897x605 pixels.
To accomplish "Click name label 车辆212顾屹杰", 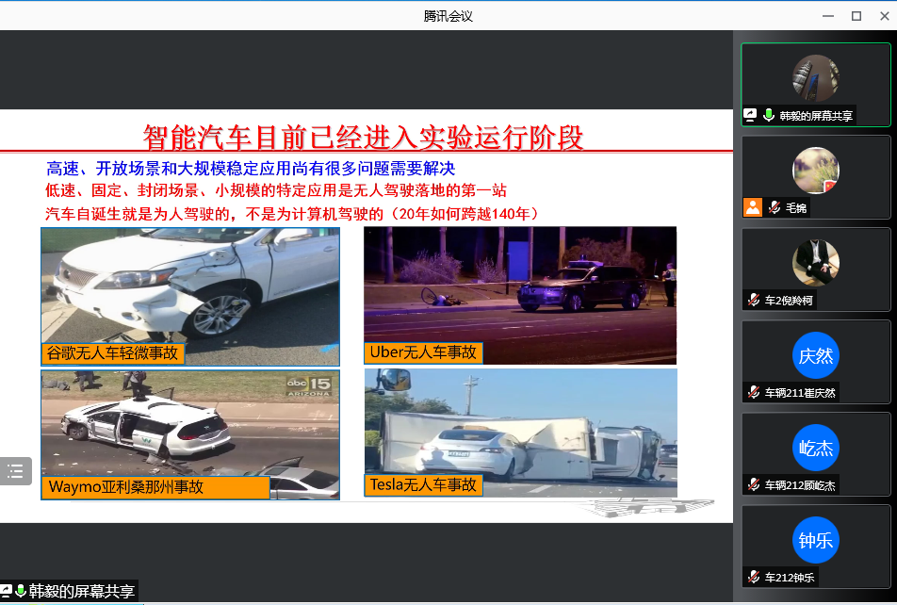I will tap(800, 486).
